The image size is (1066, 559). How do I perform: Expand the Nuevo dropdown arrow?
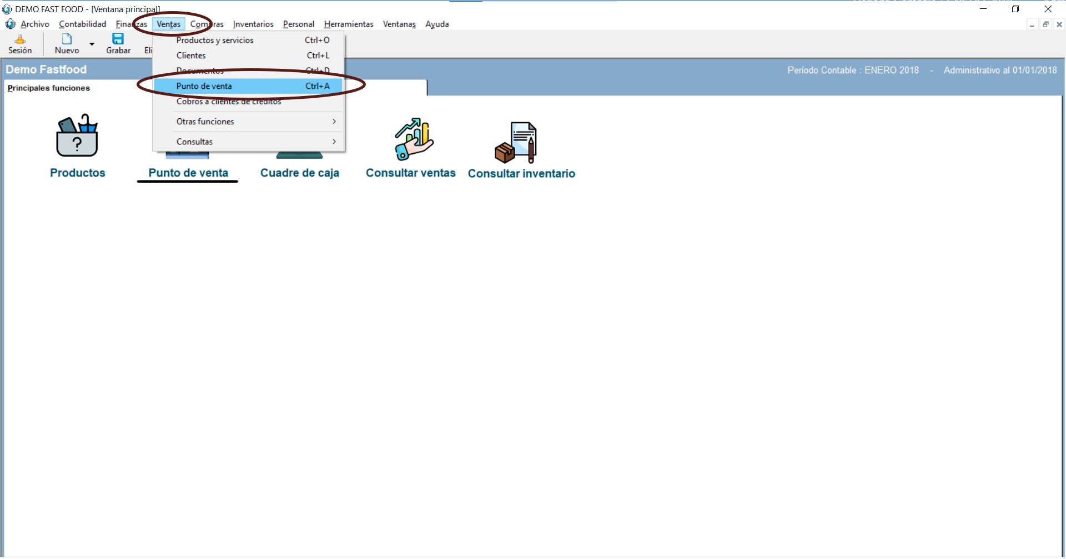(92, 44)
